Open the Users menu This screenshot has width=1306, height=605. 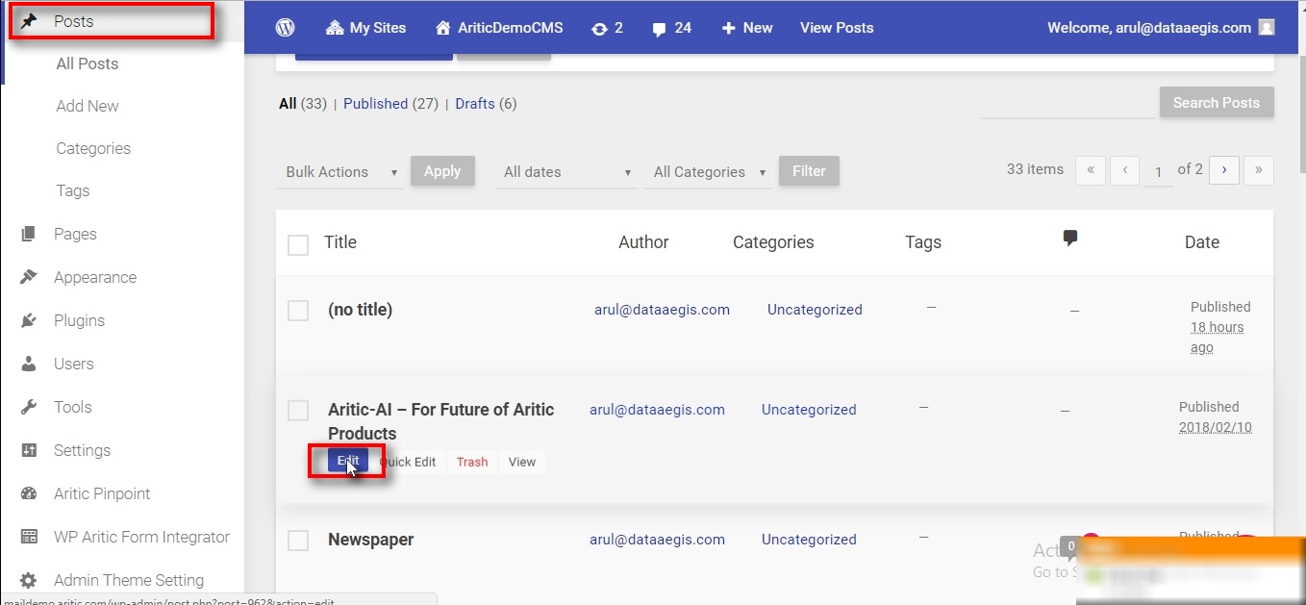74,364
